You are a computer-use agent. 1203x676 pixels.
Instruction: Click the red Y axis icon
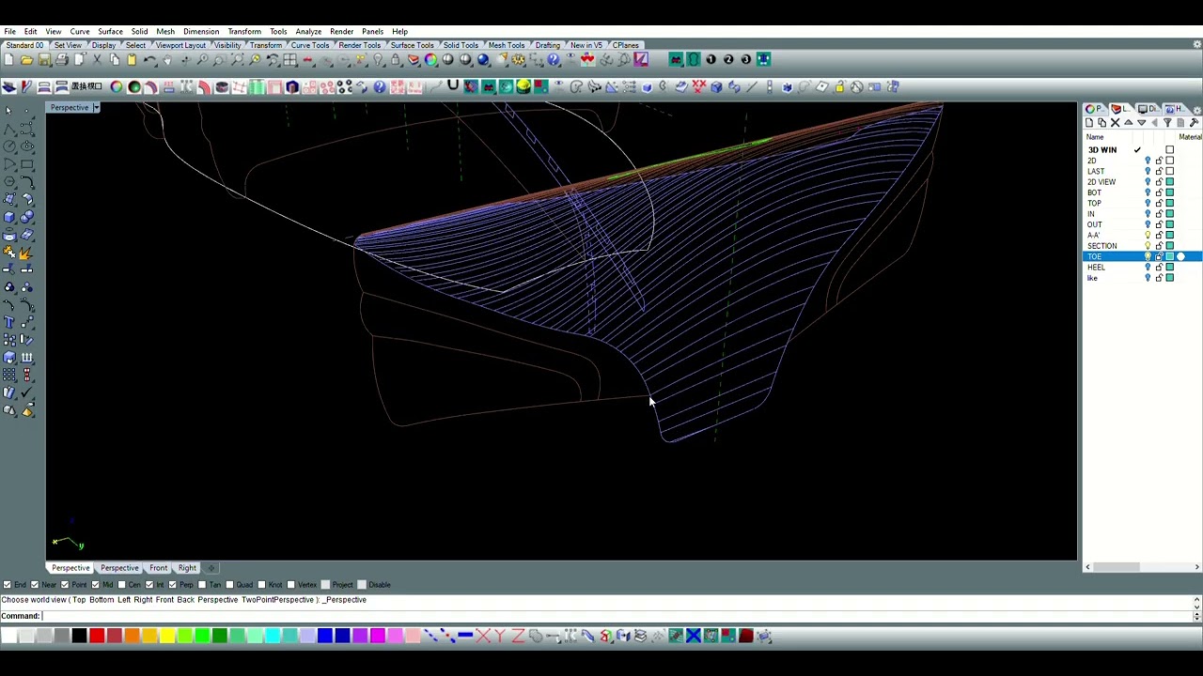[500, 636]
